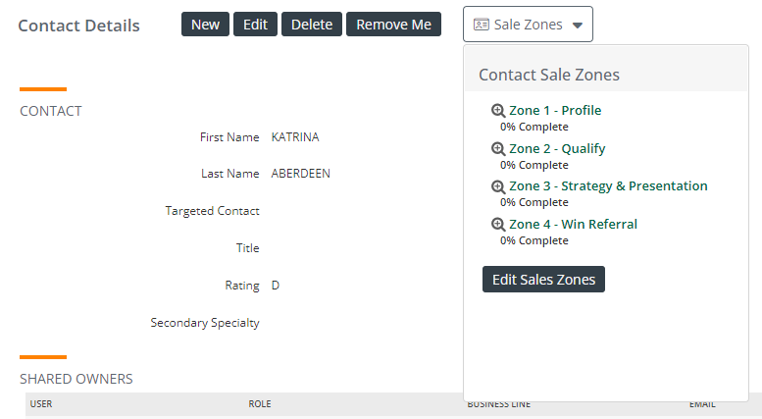This screenshot has width=762, height=419.
Task: Click the Contact Sale Zones panel title
Action: [548, 75]
